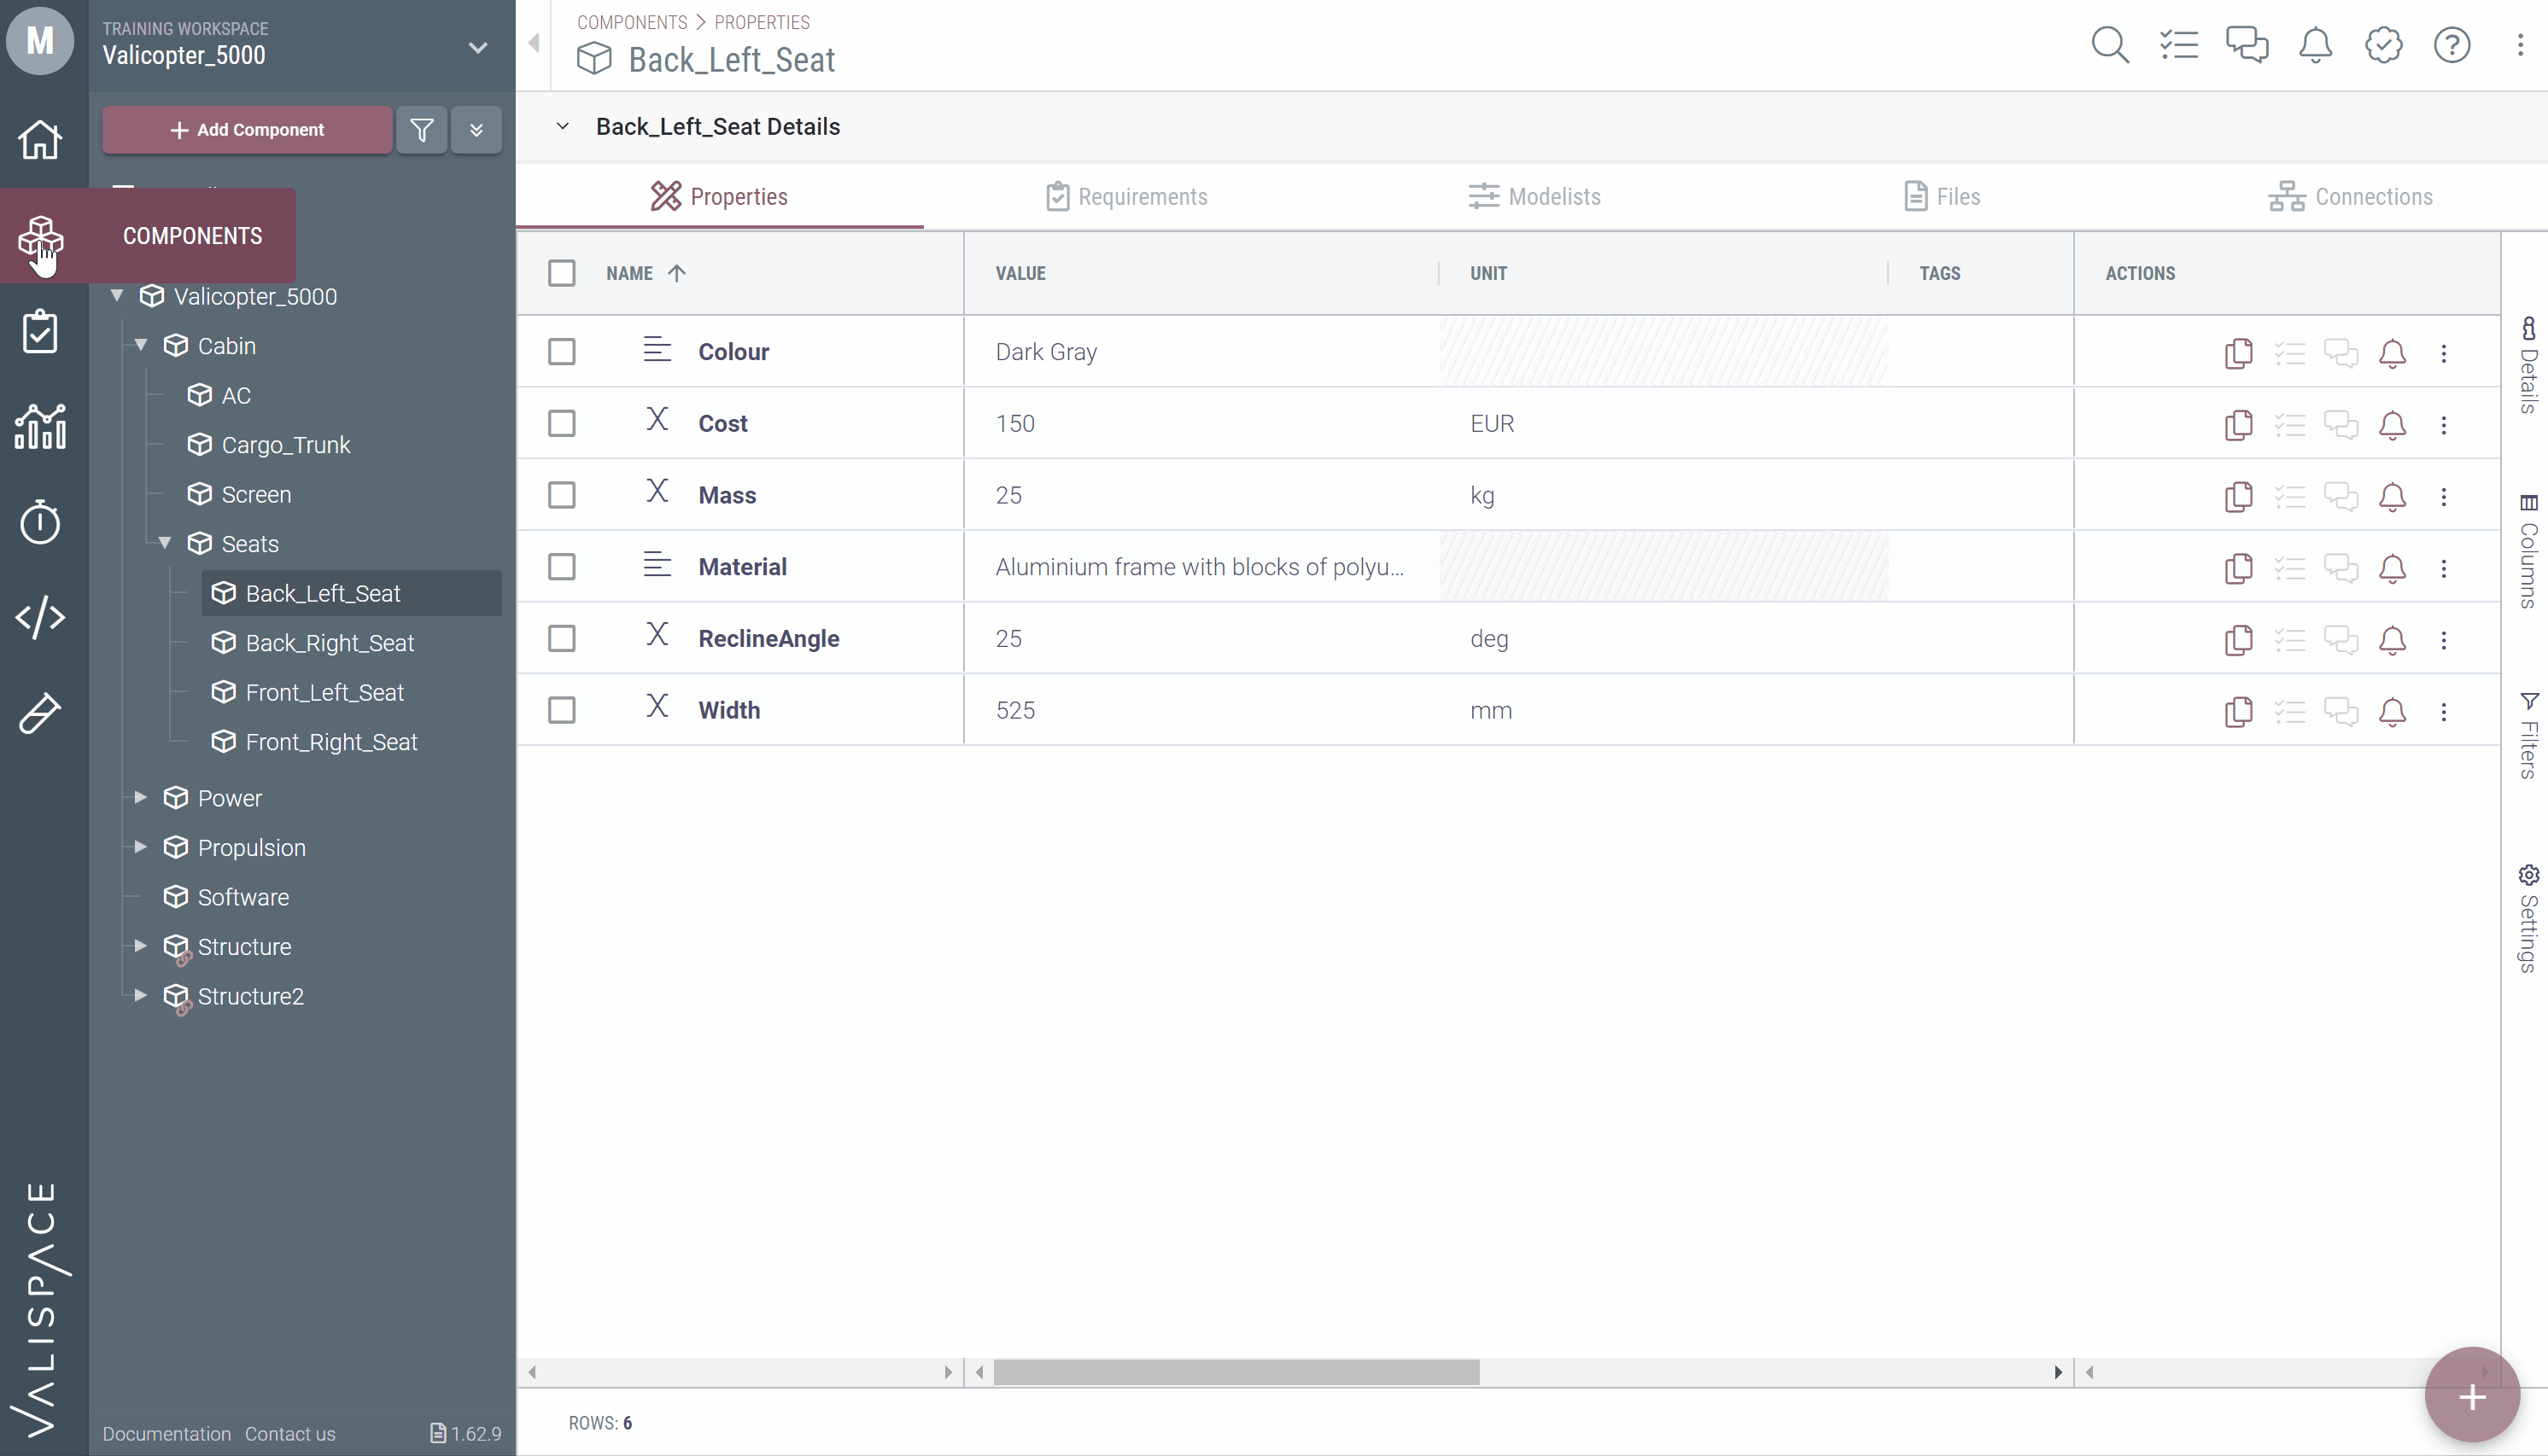Screen dimensions: 2548x1456
Task: Open the Documentation link
Action: pos(166,1434)
